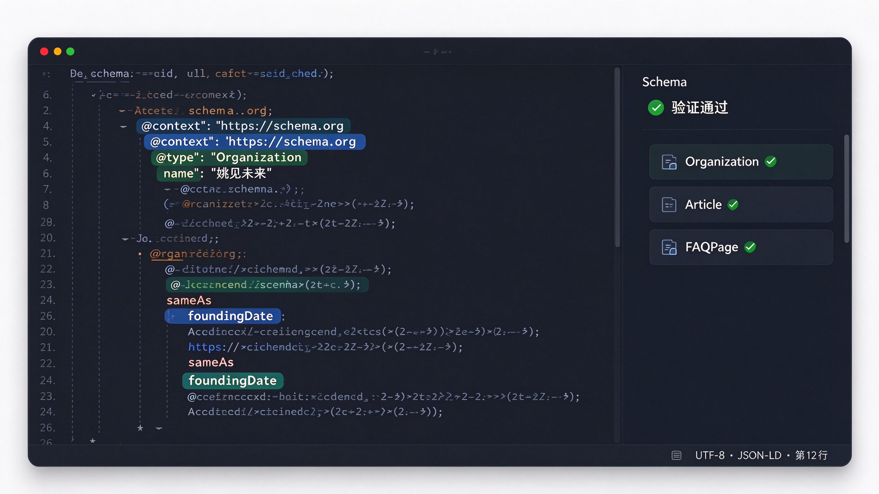Collapse the fold arrow on the Jo. line

click(x=125, y=239)
